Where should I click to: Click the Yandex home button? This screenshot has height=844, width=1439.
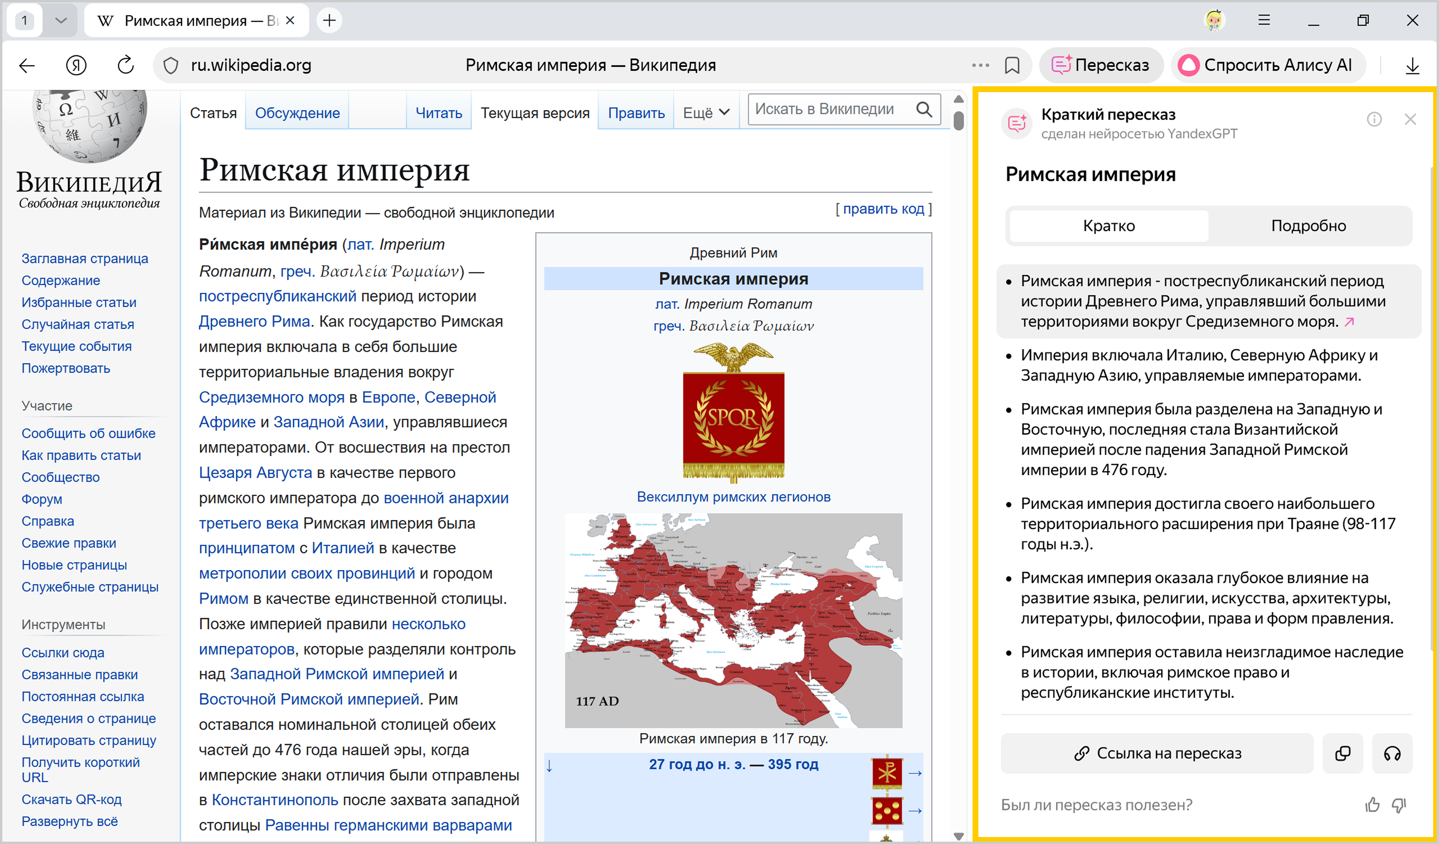[x=76, y=66]
